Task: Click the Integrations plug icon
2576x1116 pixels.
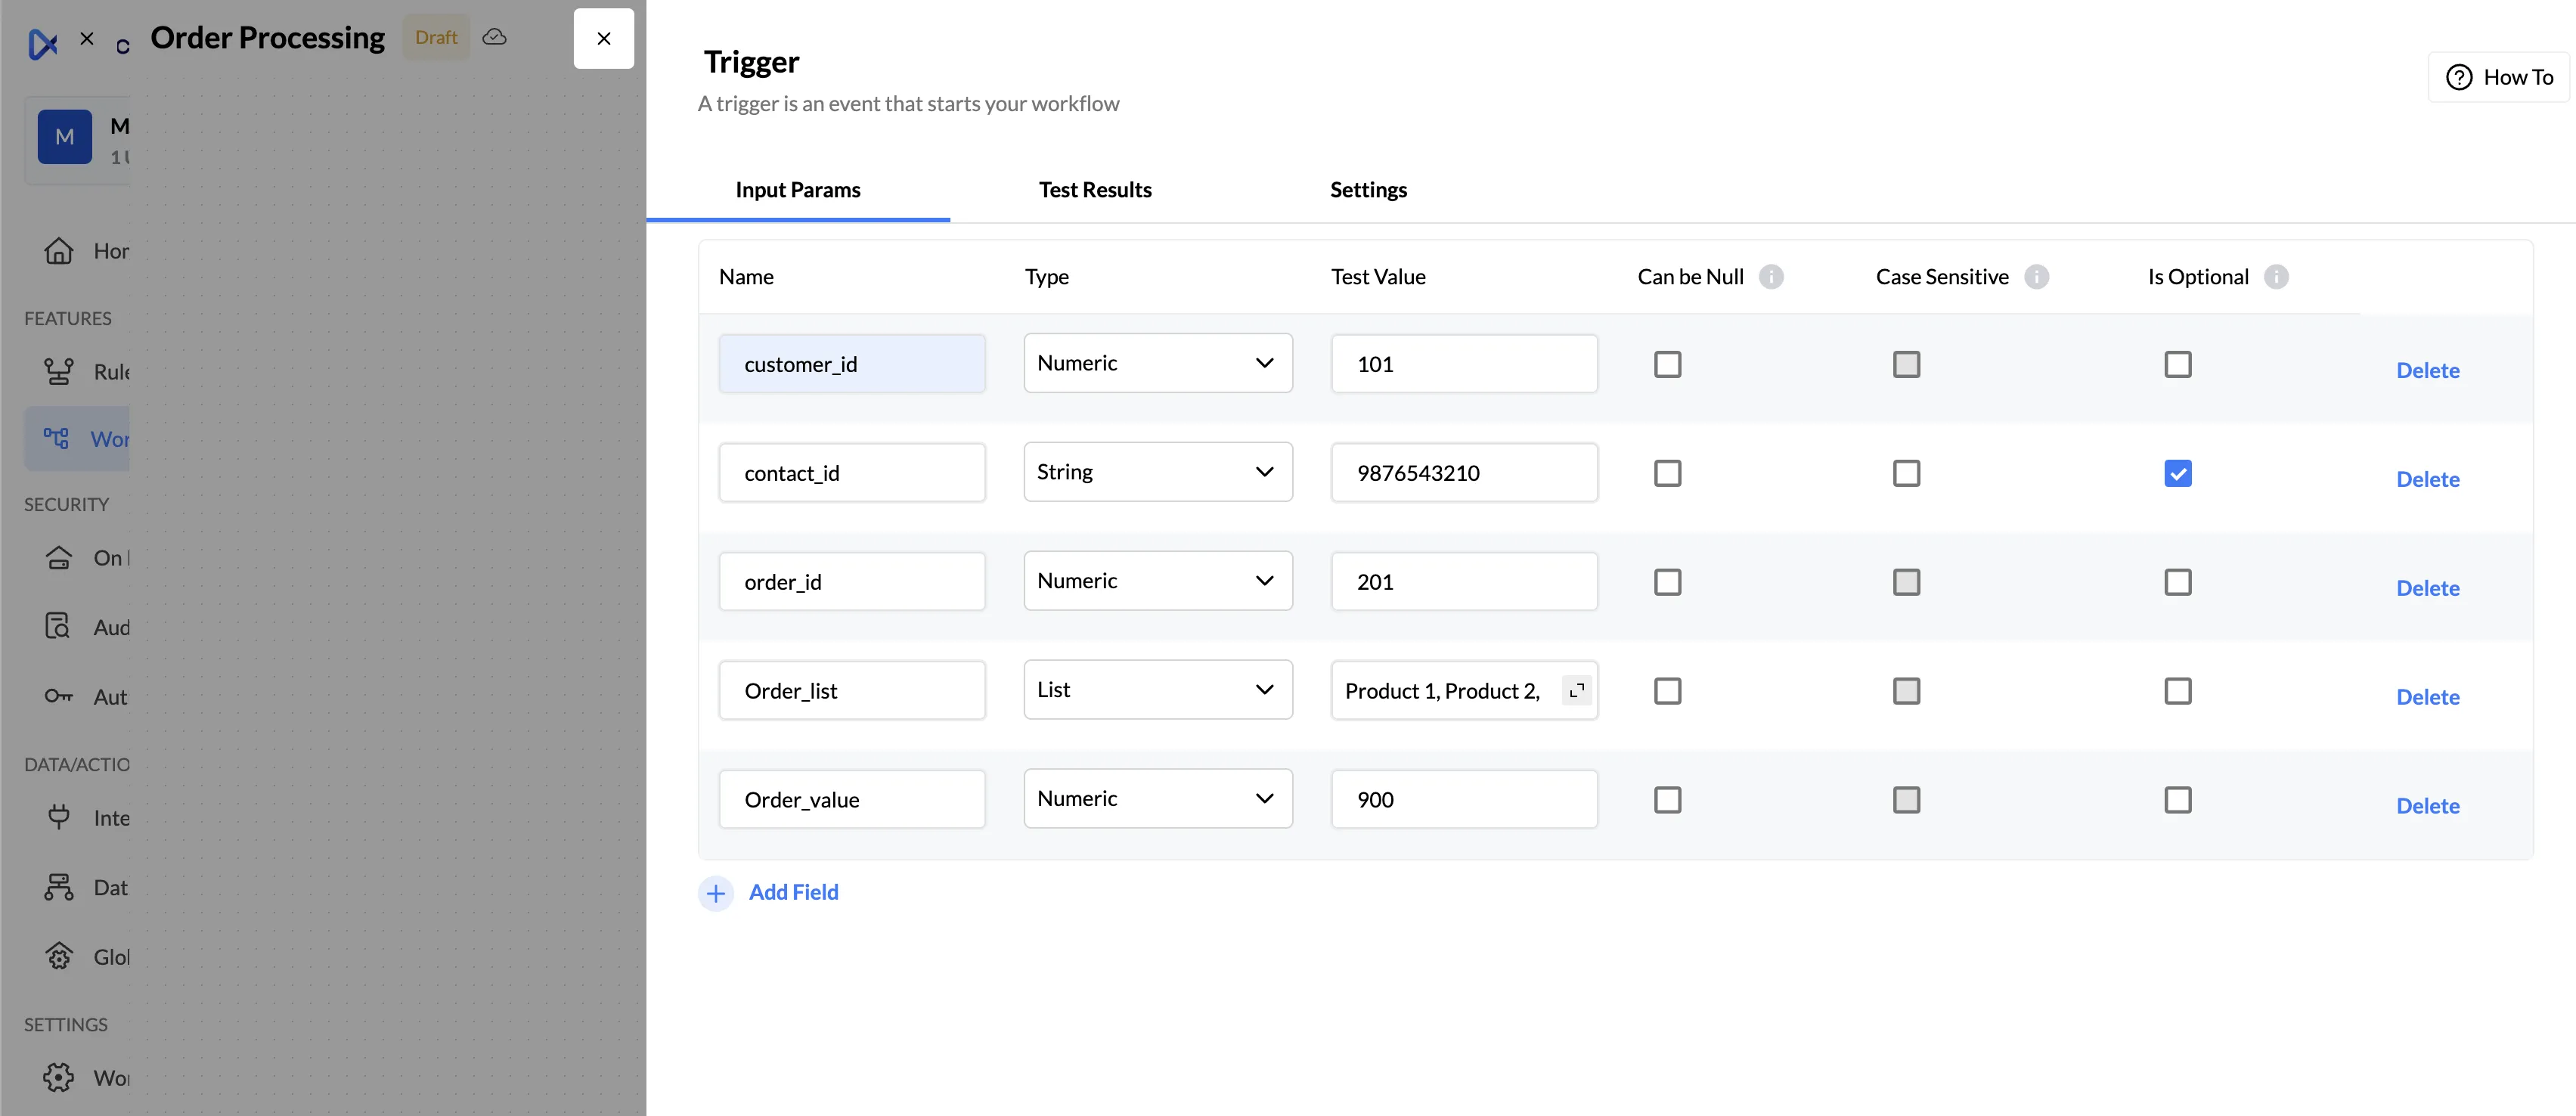Action: [x=59, y=817]
